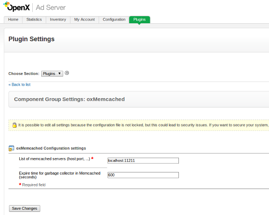The image size is (269, 215).
Task: Focus the memcached servers list field
Action: point(143,161)
